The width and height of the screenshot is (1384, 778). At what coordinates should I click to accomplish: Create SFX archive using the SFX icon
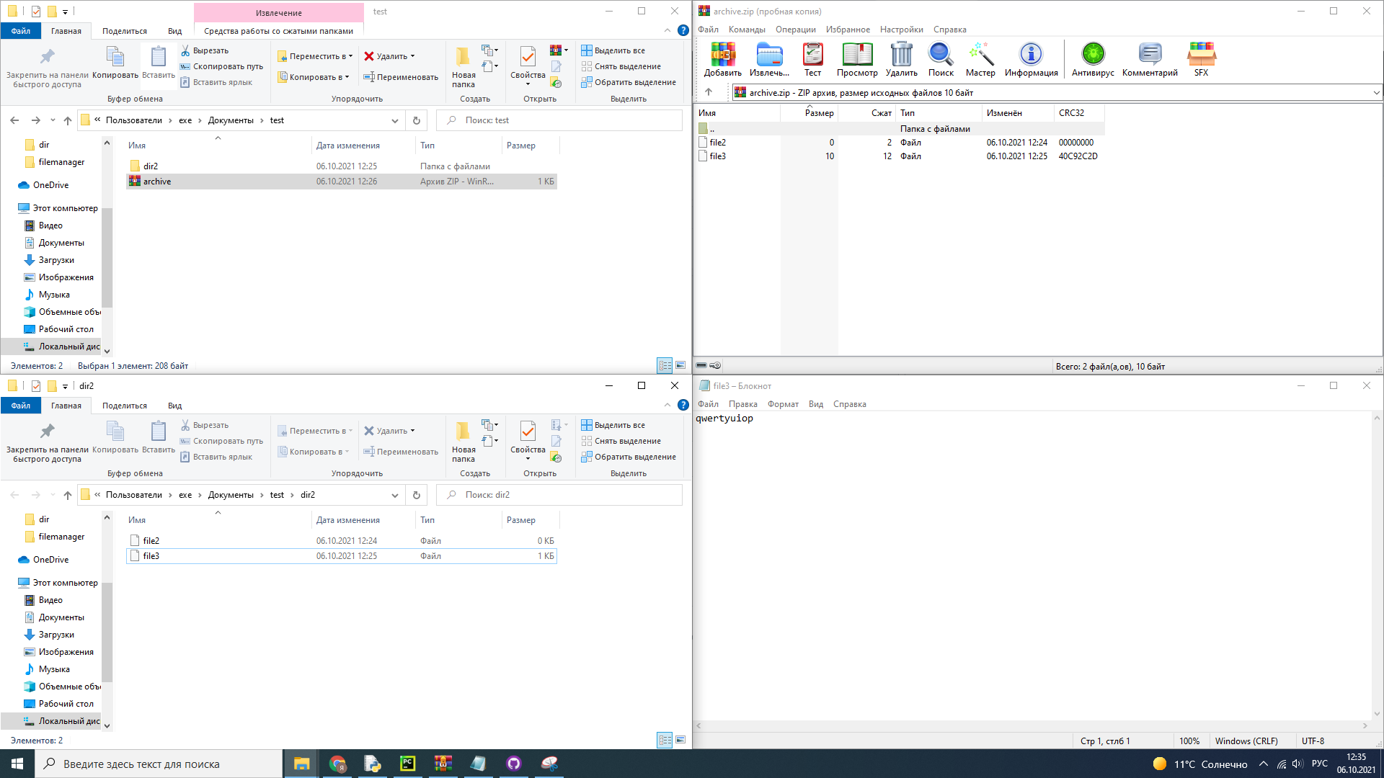[x=1201, y=59]
